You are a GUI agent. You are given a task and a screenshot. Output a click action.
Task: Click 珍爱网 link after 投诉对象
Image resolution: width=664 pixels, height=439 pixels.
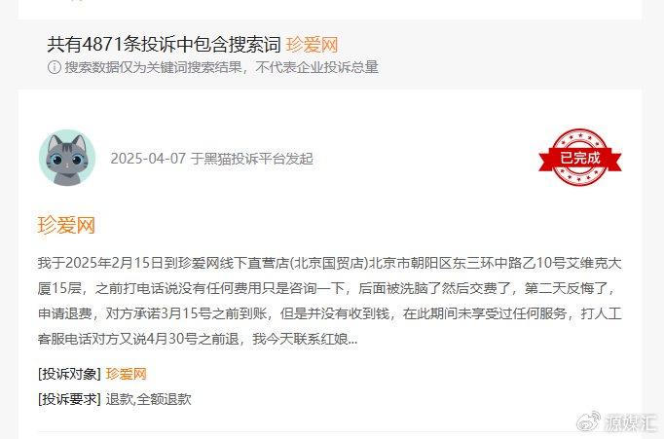click(126, 374)
